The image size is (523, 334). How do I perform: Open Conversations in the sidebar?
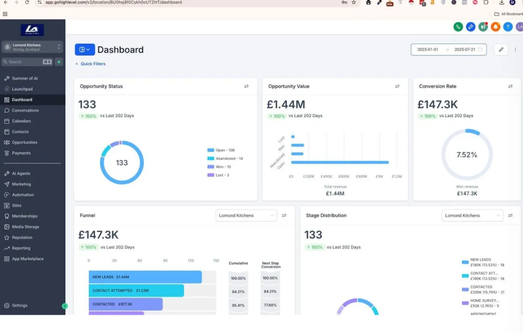coord(25,110)
